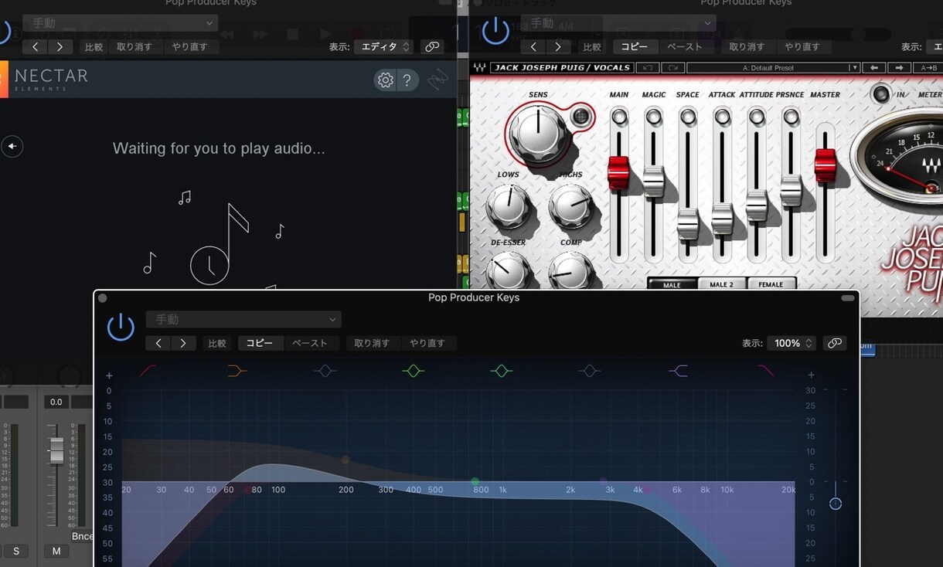Toggle the purple high shelf EQ band
The image size is (943, 567).
(x=678, y=371)
